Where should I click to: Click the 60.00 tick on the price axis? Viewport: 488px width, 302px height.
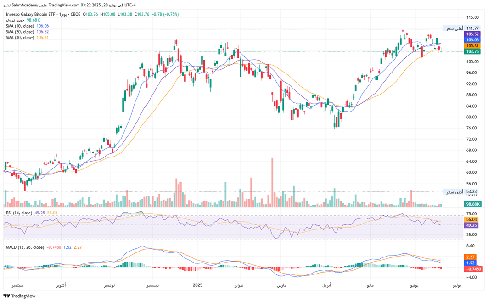[471, 173]
